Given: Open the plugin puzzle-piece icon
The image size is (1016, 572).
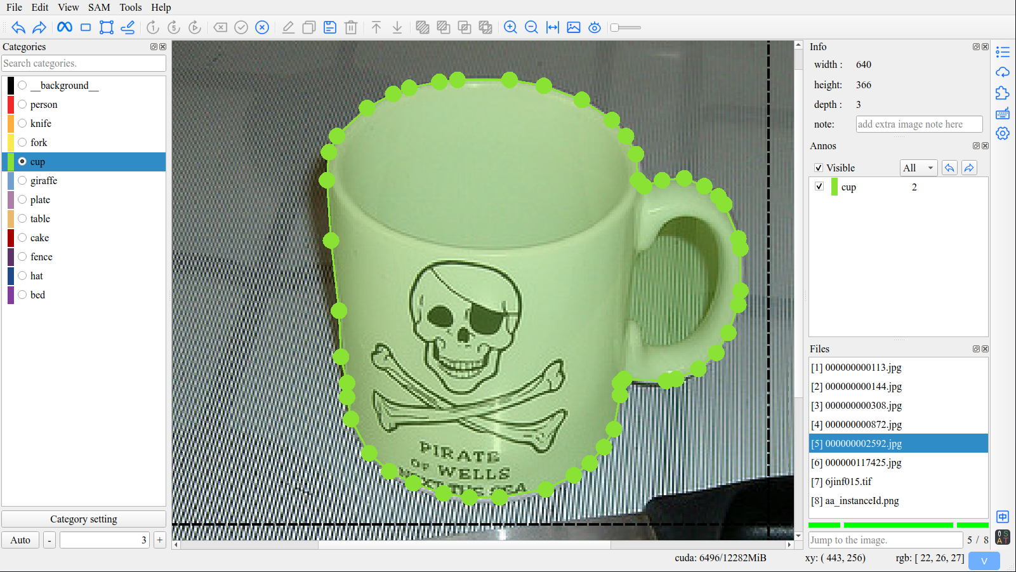Looking at the screenshot, I should tap(1003, 93).
